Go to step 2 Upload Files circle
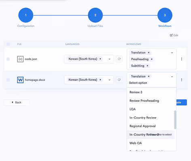The width and height of the screenshot is (191, 161). 95,15
